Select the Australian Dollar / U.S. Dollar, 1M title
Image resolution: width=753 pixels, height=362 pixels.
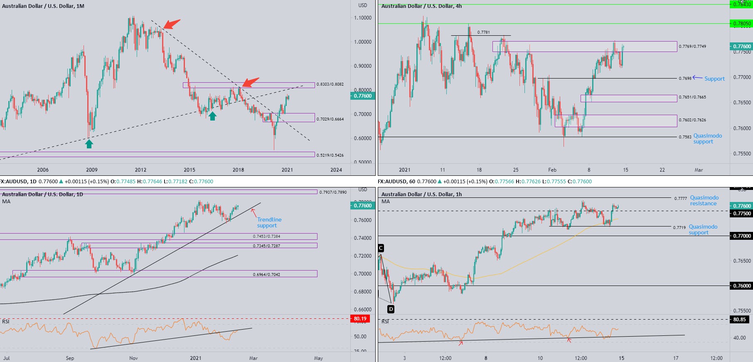pos(43,6)
